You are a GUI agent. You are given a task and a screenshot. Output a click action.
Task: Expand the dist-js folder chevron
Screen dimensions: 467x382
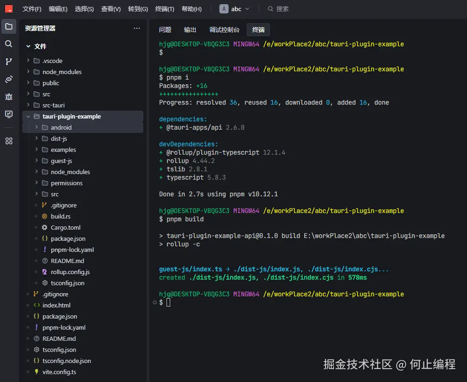pyautogui.click(x=36, y=138)
